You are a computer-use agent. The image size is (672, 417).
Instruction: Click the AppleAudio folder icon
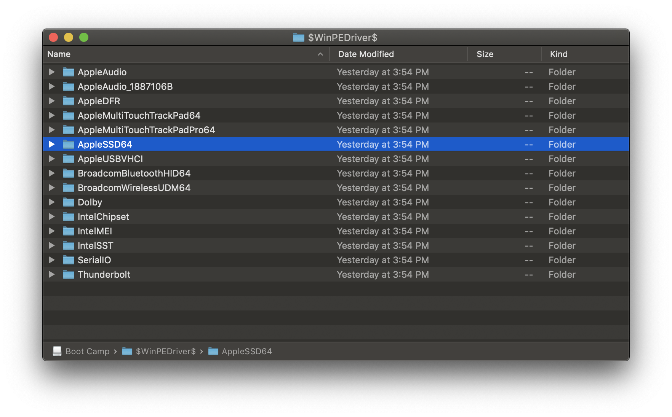69,72
